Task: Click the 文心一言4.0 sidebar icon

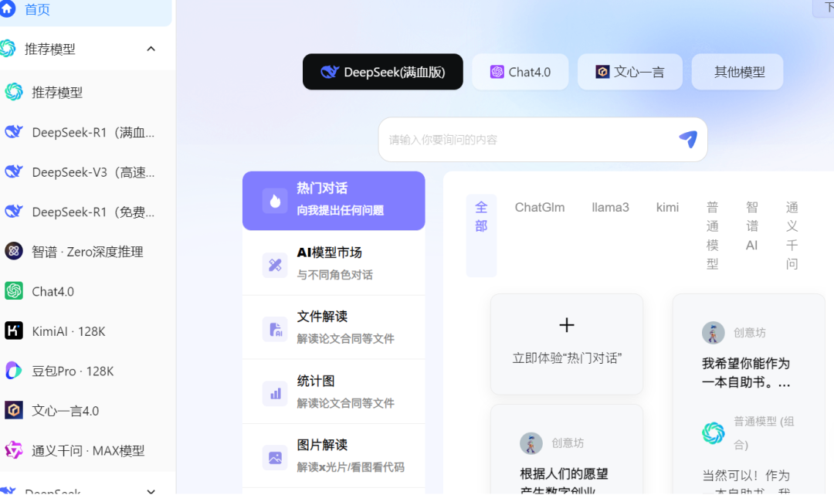Action: 14,411
